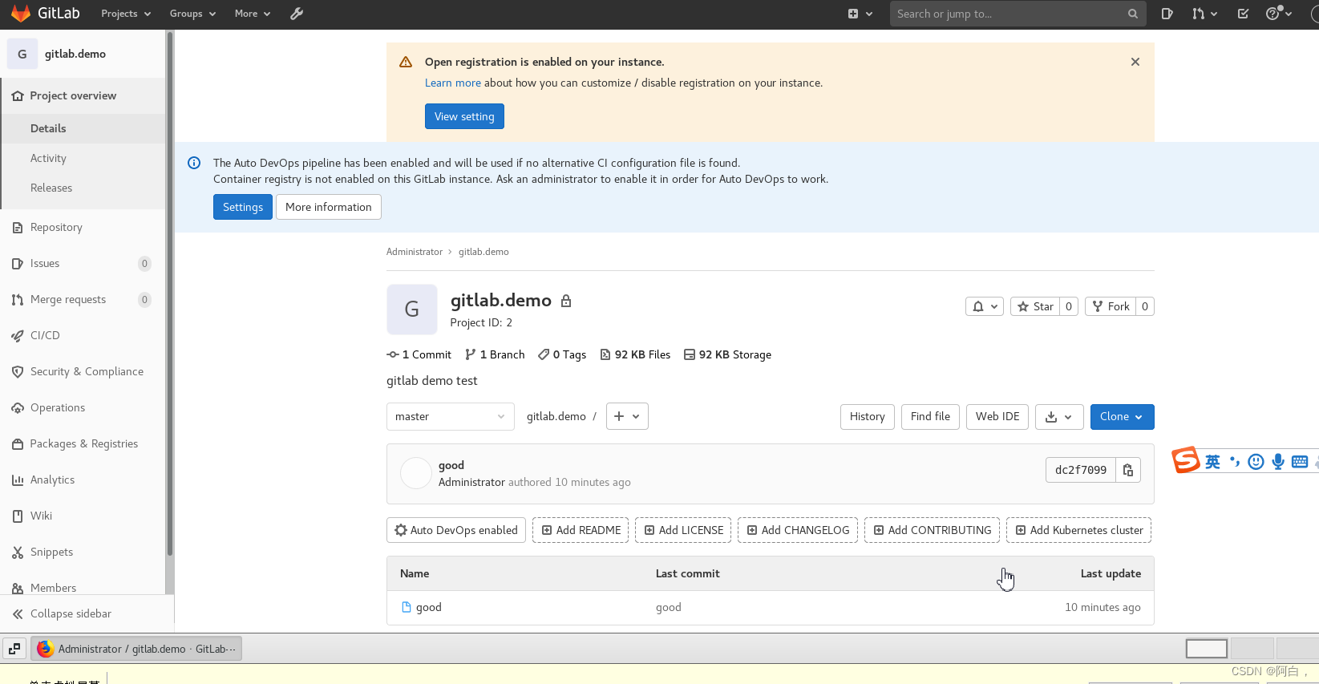Dismiss the open registration warning
The height and width of the screenshot is (684, 1319).
pos(1135,62)
